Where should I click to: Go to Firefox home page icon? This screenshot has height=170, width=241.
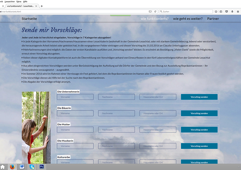click(x=238, y=11)
